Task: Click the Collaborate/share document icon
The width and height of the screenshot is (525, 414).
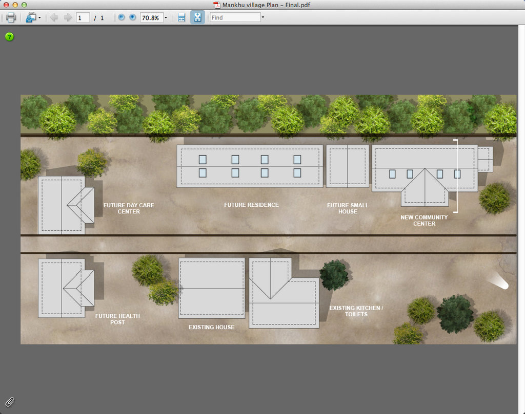Action: [30, 17]
